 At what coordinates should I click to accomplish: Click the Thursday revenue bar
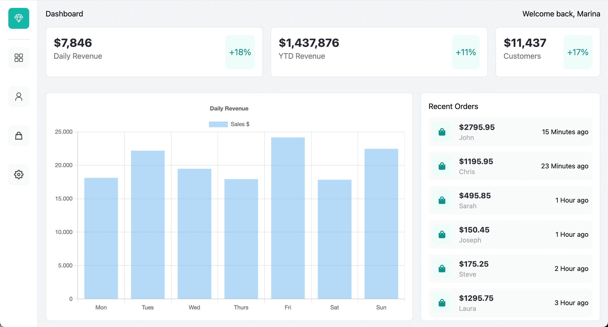pyautogui.click(x=241, y=239)
